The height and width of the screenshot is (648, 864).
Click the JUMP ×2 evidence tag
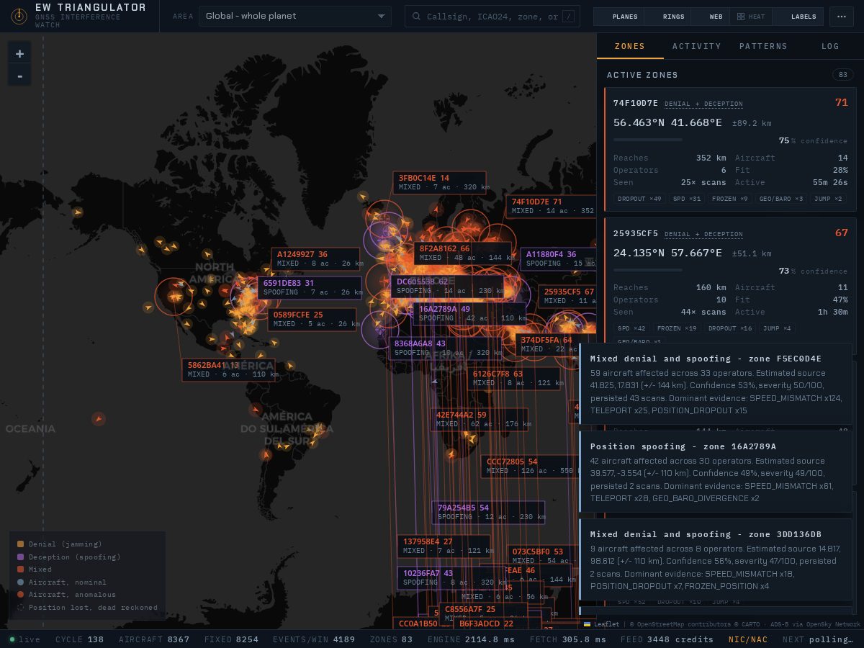[x=828, y=199]
